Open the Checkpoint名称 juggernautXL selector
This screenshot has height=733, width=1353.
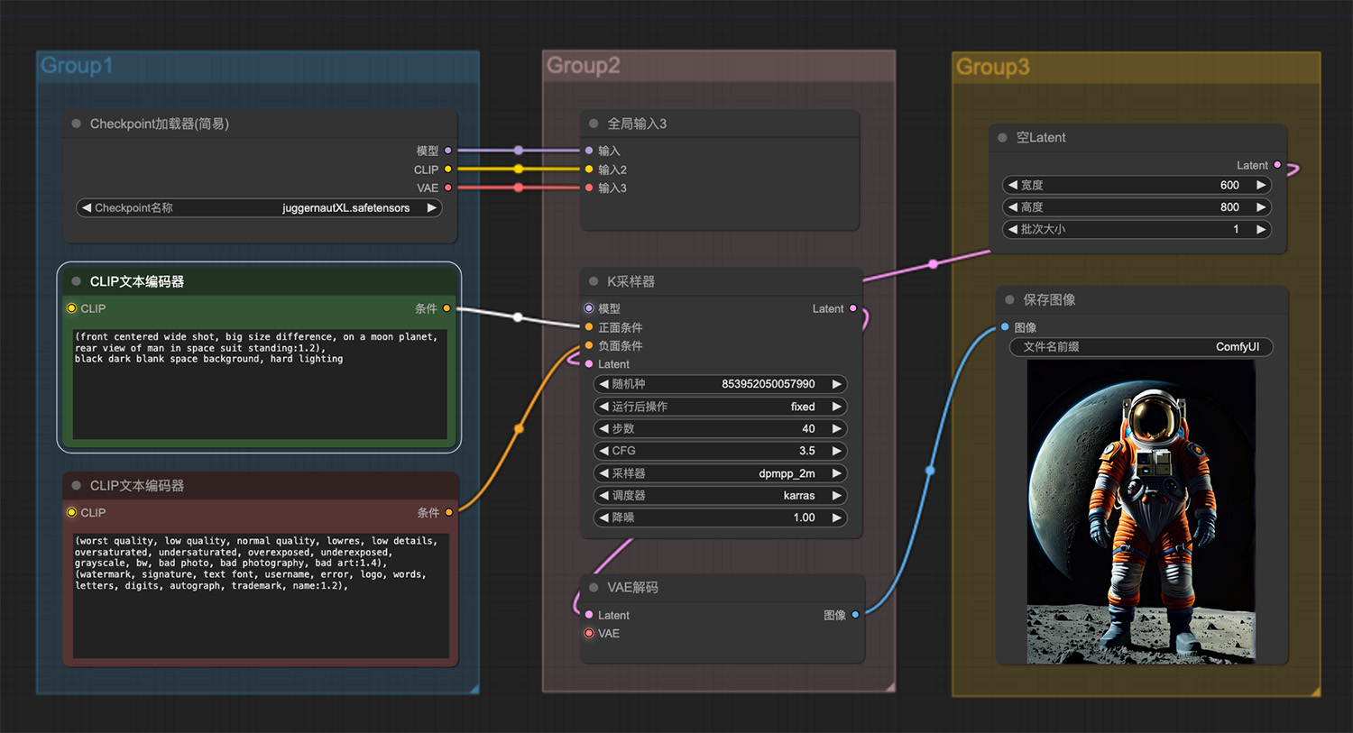[259, 207]
